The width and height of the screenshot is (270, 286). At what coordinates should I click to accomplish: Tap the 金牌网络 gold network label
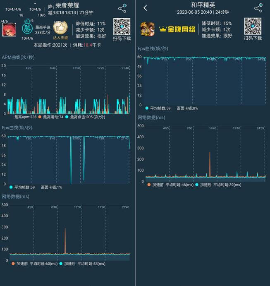pyautogui.click(x=177, y=29)
